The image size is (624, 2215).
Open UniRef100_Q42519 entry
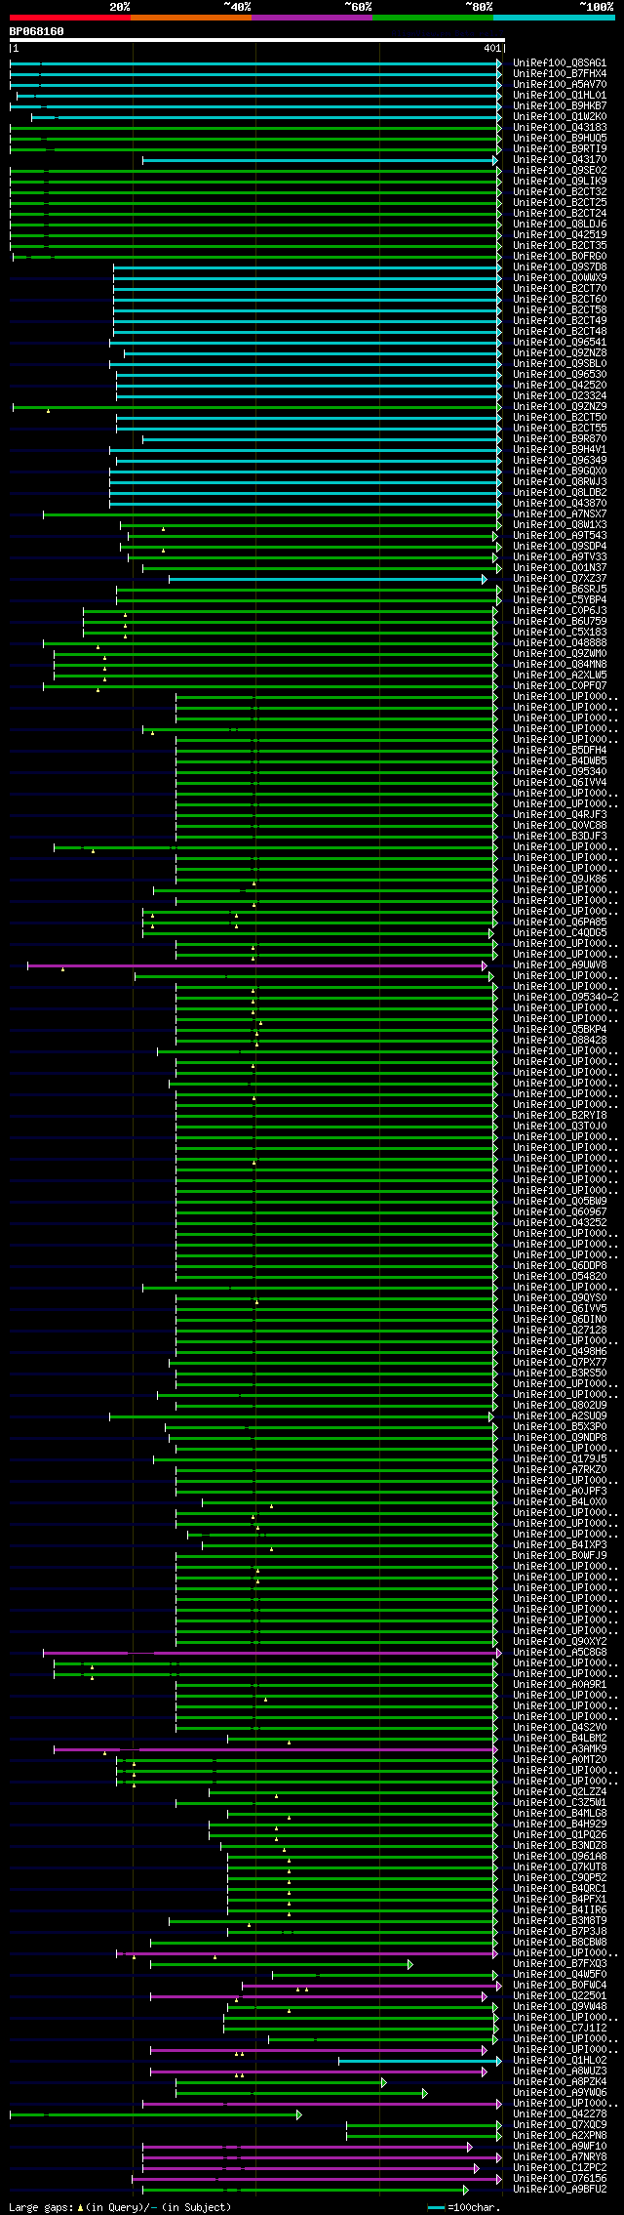click(x=560, y=235)
